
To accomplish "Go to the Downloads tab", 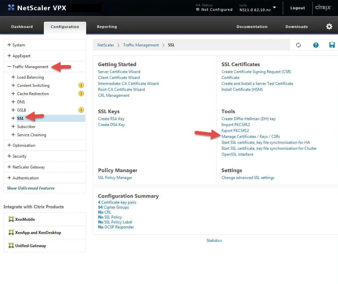I will click(297, 27).
